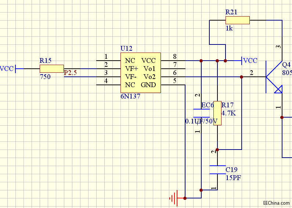Click the 4.7K value label
292x208 pixels.
click(229, 113)
